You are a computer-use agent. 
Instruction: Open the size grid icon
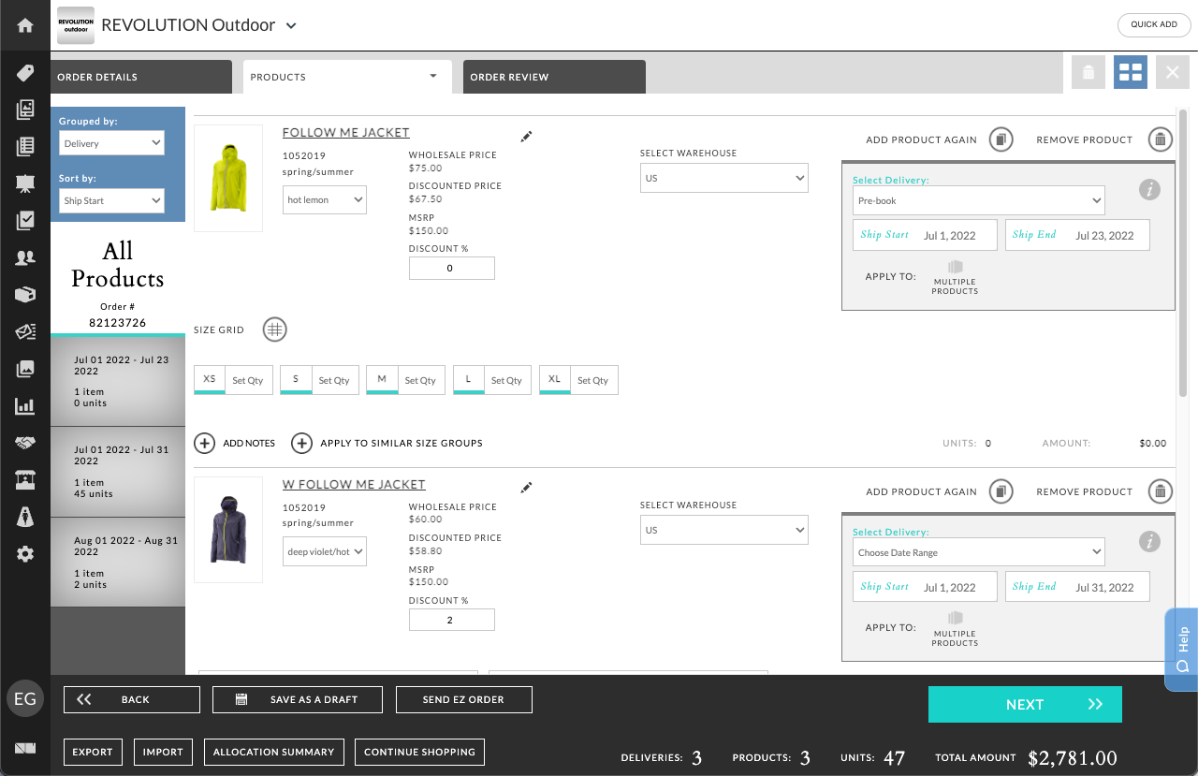pyautogui.click(x=274, y=329)
